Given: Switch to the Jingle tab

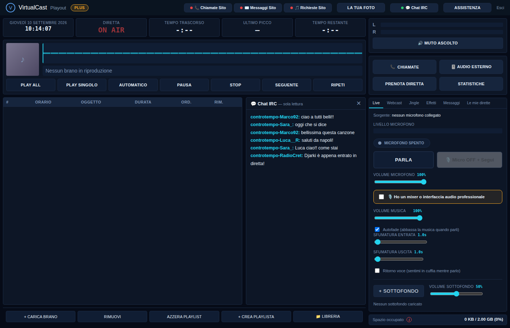Looking at the screenshot, I should (414, 103).
